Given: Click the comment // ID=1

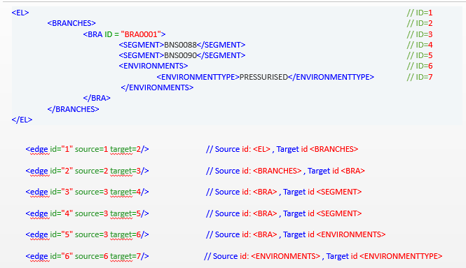Looking at the screenshot, I should [x=420, y=13].
